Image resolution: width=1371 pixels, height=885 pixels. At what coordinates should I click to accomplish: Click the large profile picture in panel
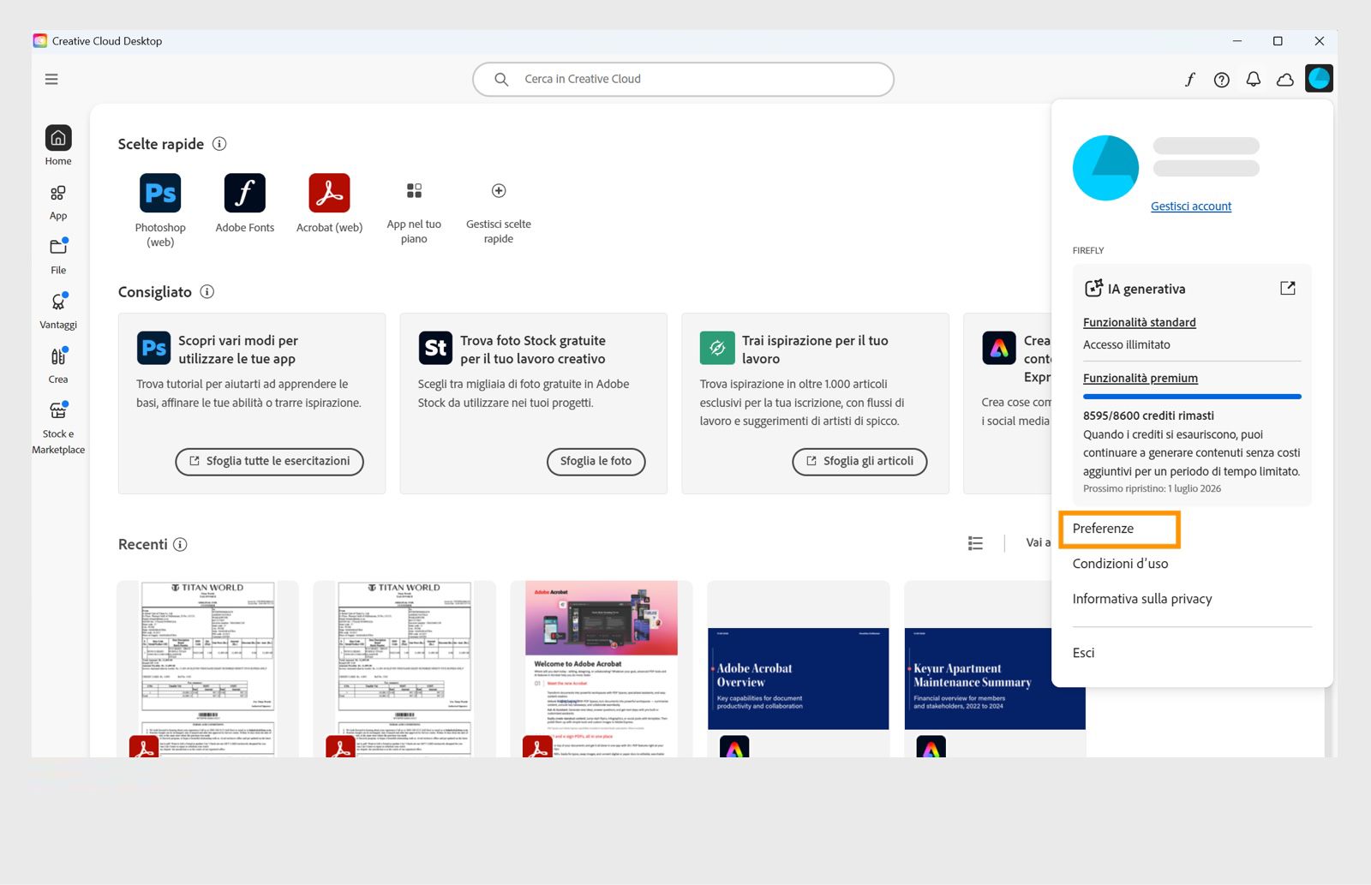pyautogui.click(x=1106, y=168)
